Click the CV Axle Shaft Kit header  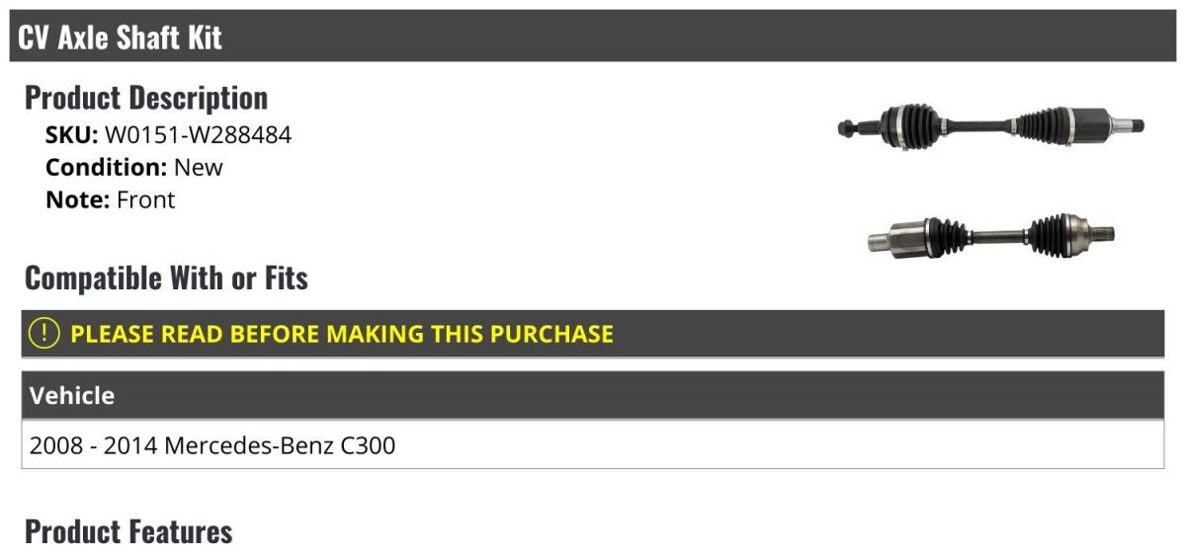point(593,37)
